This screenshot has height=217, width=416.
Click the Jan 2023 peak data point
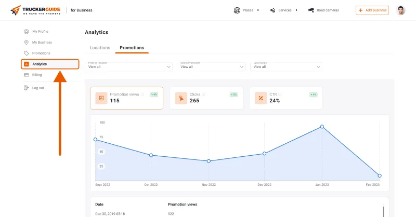pos(322,127)
